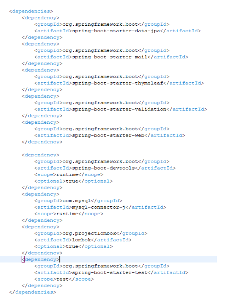This screenshot has height=300, width=251.
Task: Click the mysql-connector-j artifactId text
Action: point(99,207)
